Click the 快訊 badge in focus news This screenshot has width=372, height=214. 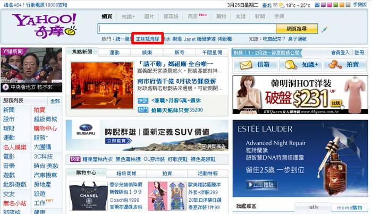click(x=143, y=100)
